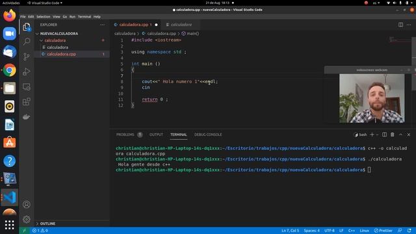
Task: Open the Help menu
Action: [x=97, y=17]
